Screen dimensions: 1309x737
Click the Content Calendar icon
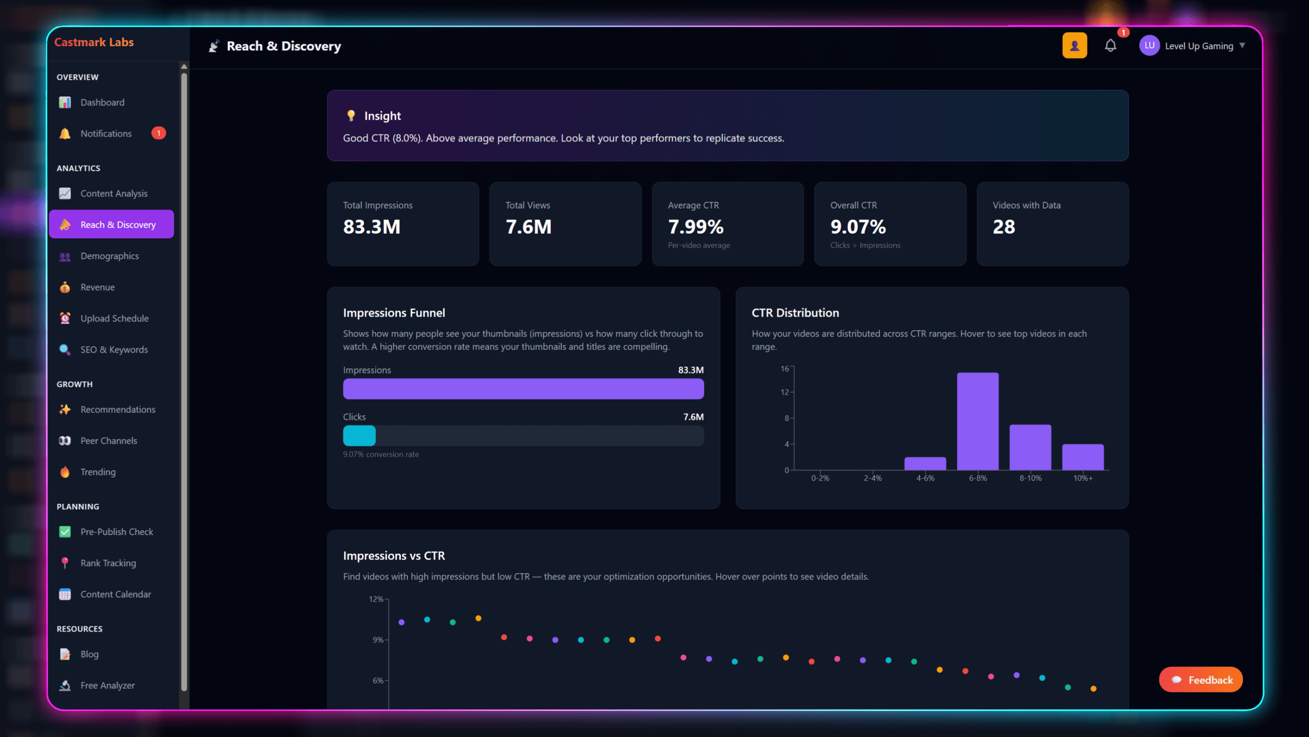65,594
